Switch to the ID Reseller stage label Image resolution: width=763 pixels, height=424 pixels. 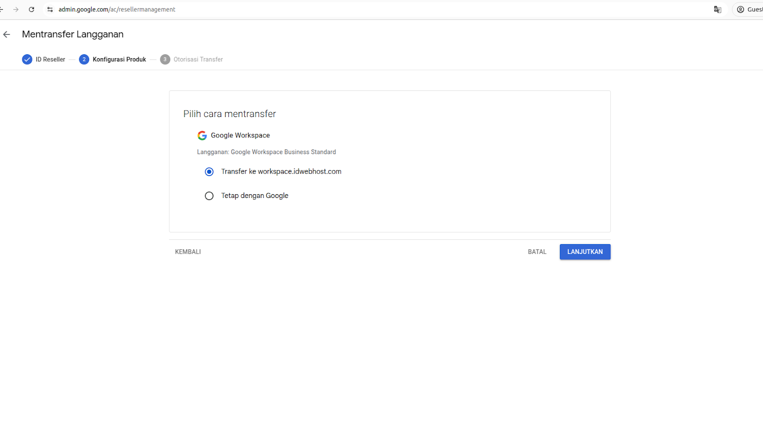pos(50,59)
